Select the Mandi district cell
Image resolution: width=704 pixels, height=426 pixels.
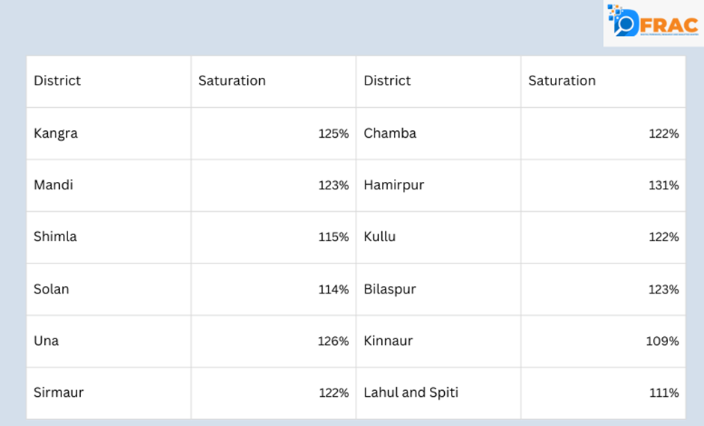tap(54, 185)
